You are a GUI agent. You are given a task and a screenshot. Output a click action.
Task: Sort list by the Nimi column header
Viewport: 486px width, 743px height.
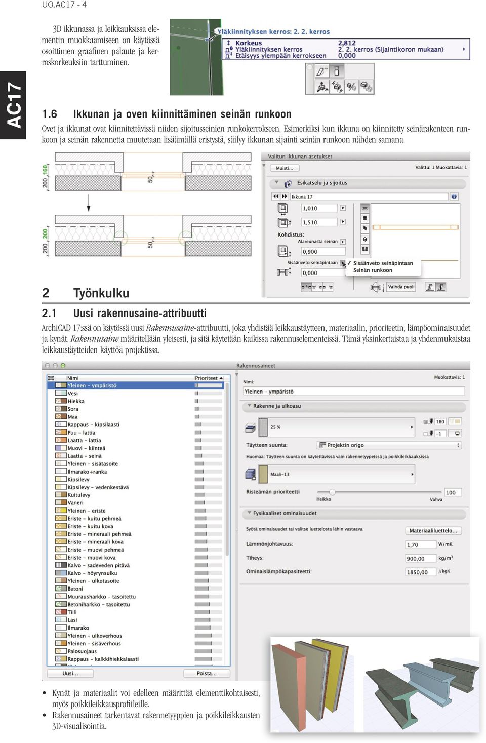click(x=129, y=378)
